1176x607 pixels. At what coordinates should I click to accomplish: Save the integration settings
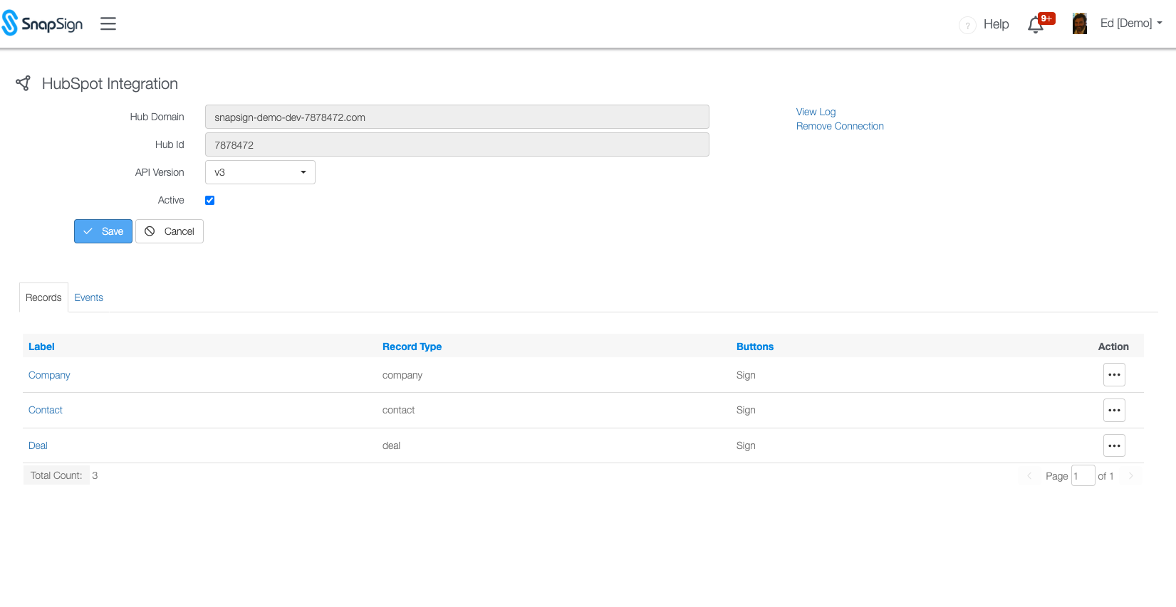[x=103, y=231]
